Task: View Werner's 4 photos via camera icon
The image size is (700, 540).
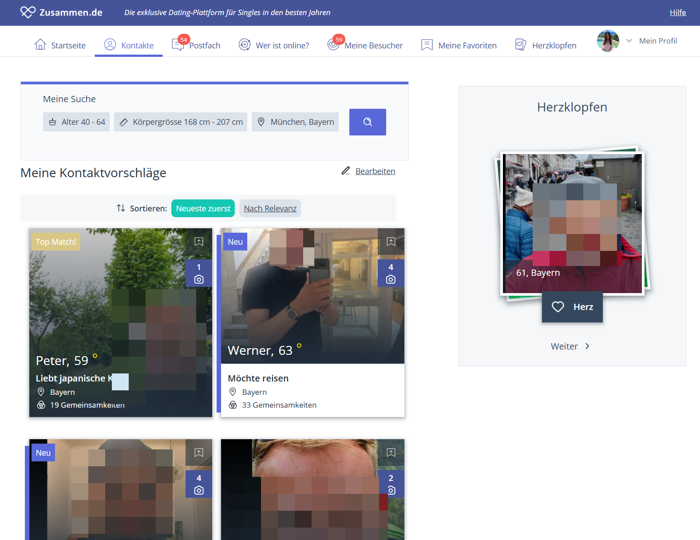Action: (391, 273)
